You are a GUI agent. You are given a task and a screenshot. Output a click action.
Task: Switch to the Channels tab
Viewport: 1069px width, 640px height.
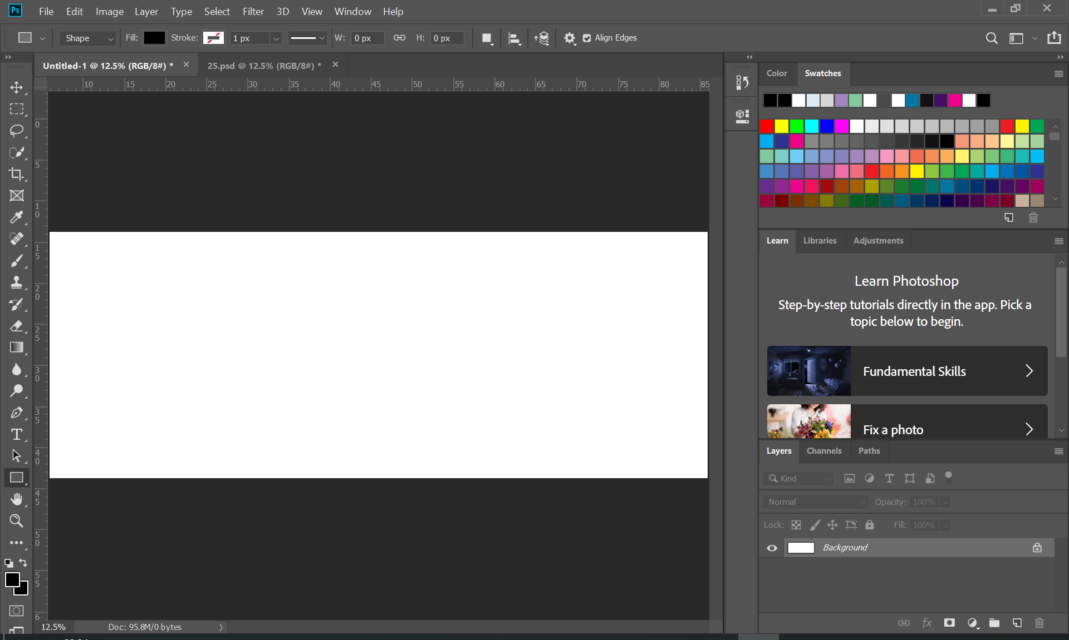coord(823,451)
